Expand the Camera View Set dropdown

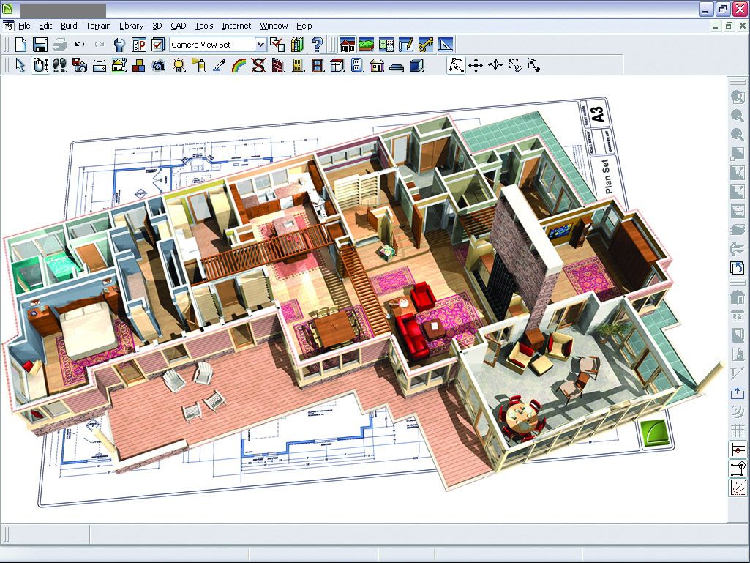[x=260, y=45]
